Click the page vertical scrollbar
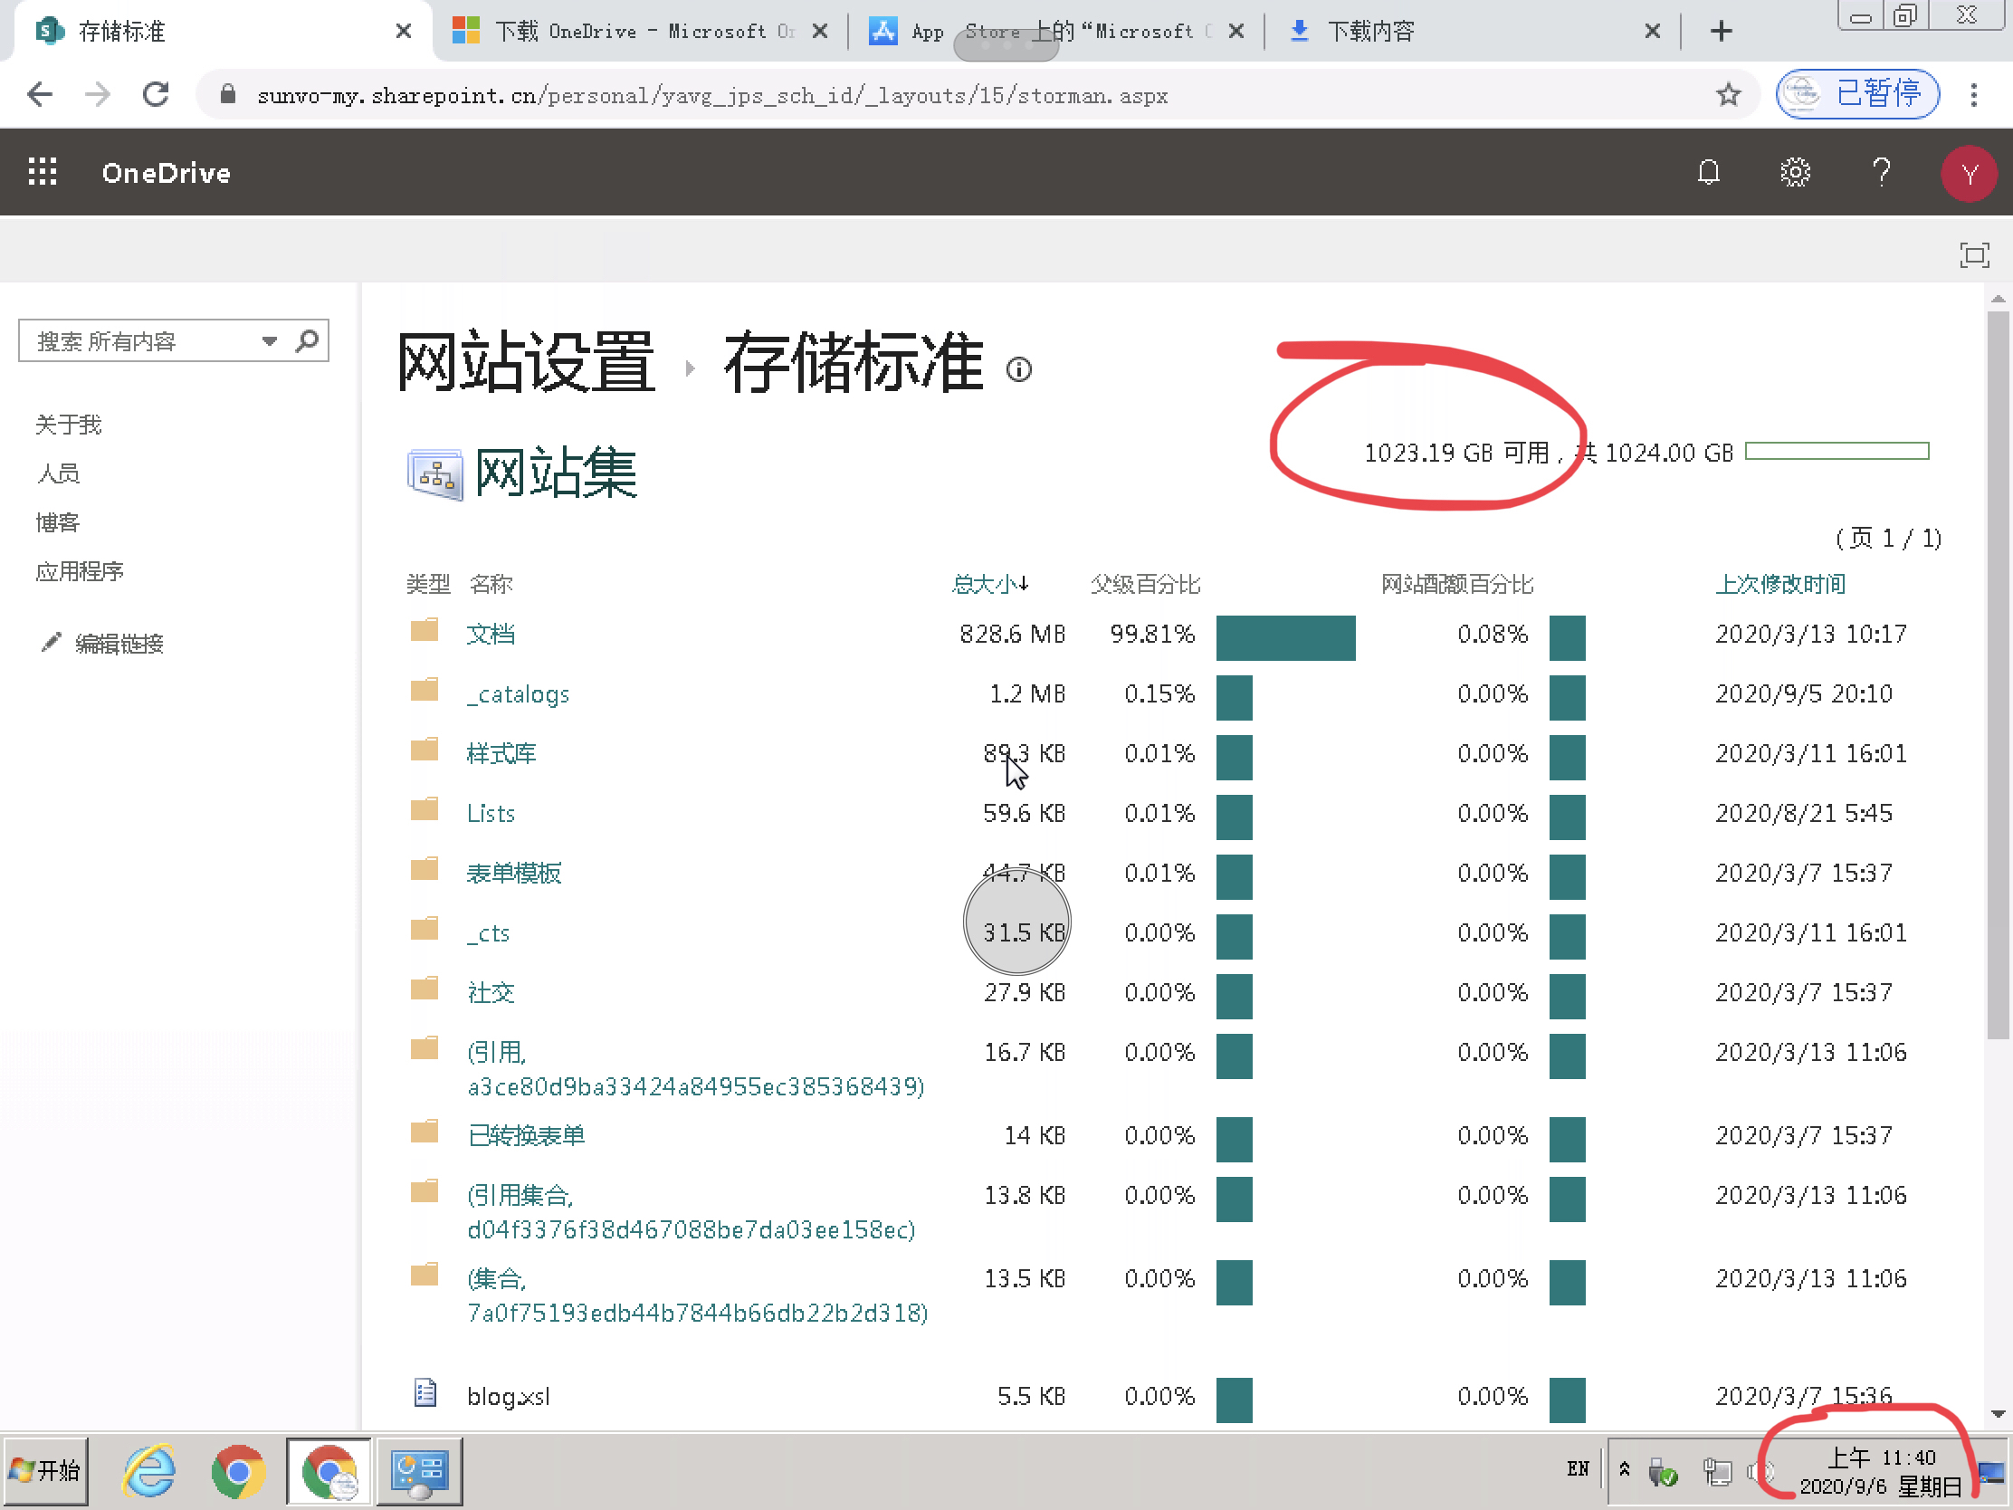 pos(1998,674)
